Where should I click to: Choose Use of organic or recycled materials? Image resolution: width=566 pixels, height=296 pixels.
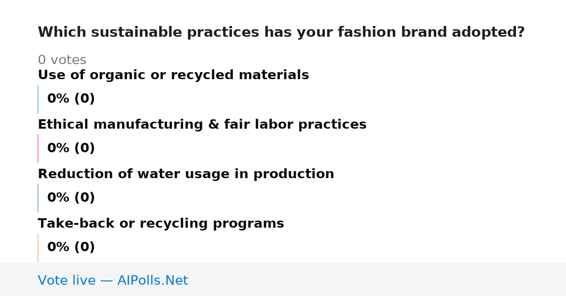pyautogui.click(x=173, y=75)
